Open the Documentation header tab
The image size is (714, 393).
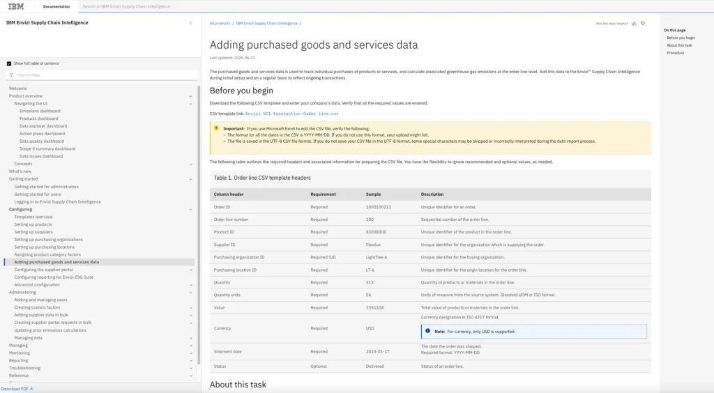pyautogui.click(x=56, y=6)
